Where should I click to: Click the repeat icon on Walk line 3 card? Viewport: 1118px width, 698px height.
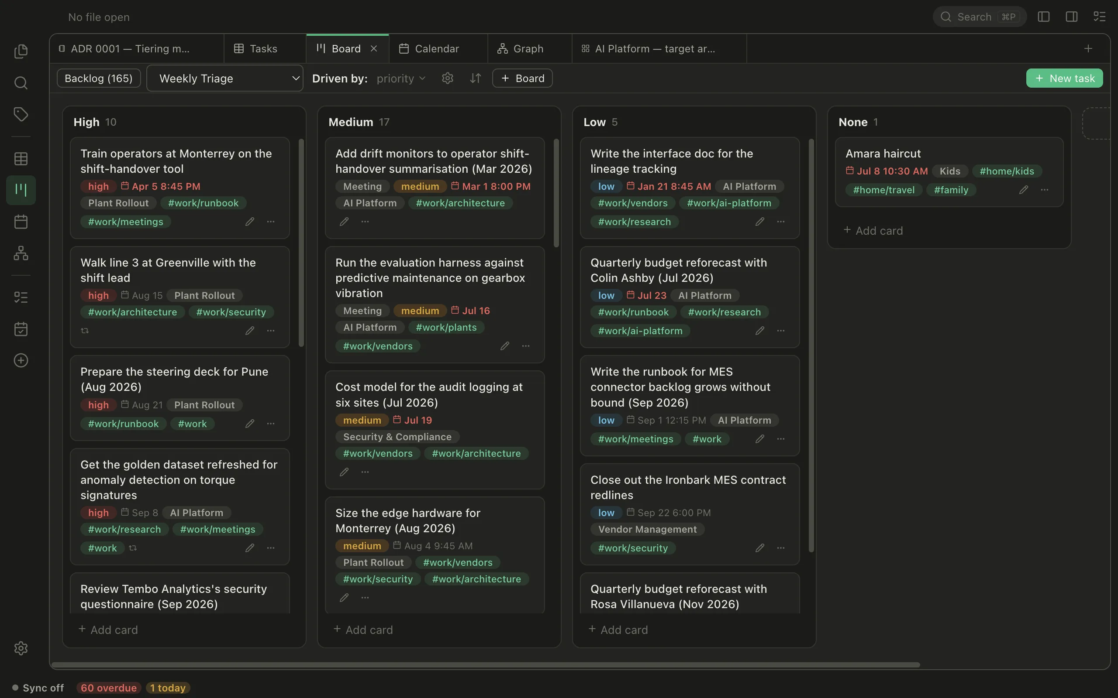(85, 331)
